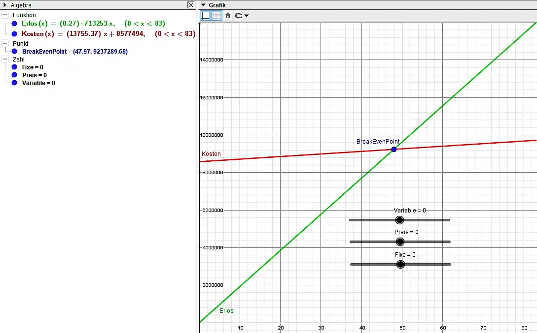Screen dimensions: 537x333
Task: Click the Preis slider handle
Action: pyautogui.click(x=400, y=242)
